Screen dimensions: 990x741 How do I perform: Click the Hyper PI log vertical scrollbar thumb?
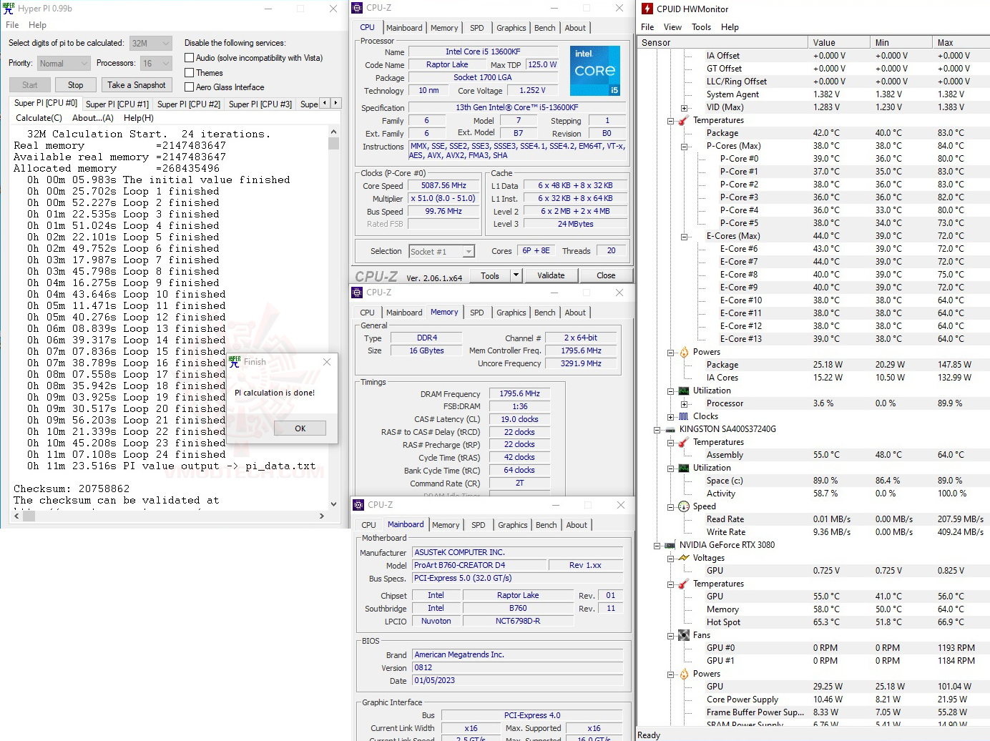pyautogui.click(x=333, y=143)
